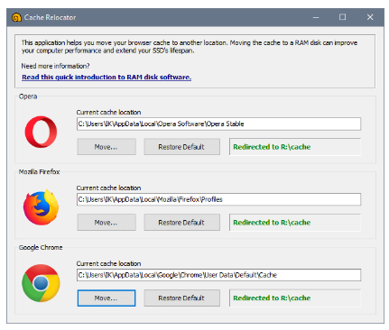Focus the Chrome cache location field
This screenshot has height=330, width=389.
pyautogui.click(x=218, y=275)
